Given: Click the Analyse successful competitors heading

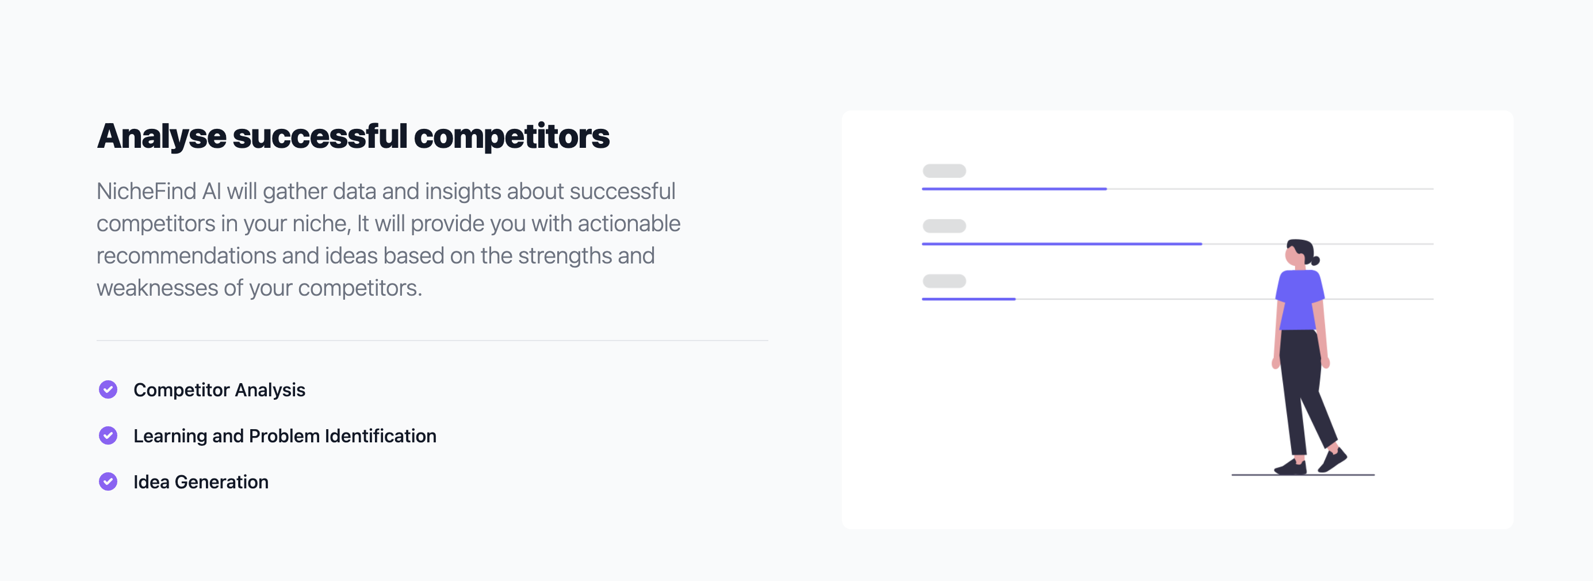Looking at the screenshot, I should click(353, 136).
